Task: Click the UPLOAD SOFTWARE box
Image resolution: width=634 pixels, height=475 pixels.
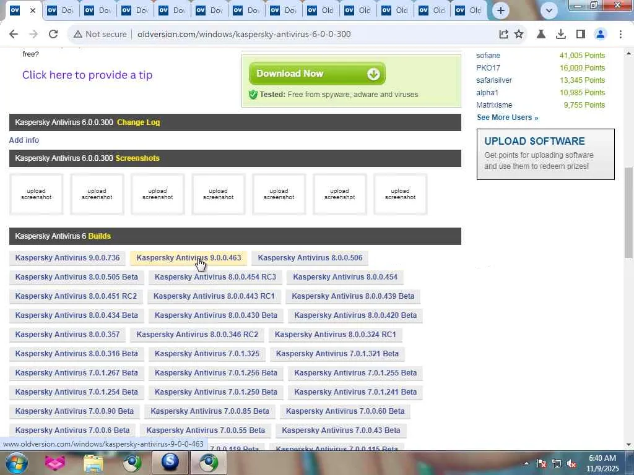Action: click(545, 154)
